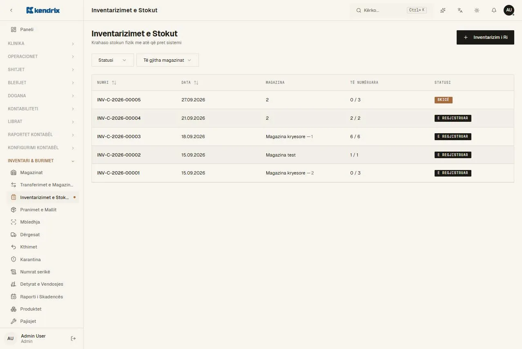Open Pranimet e Mallit sidebar item
The width and height of the screenshot is (522, 349).
coord(42,210)
